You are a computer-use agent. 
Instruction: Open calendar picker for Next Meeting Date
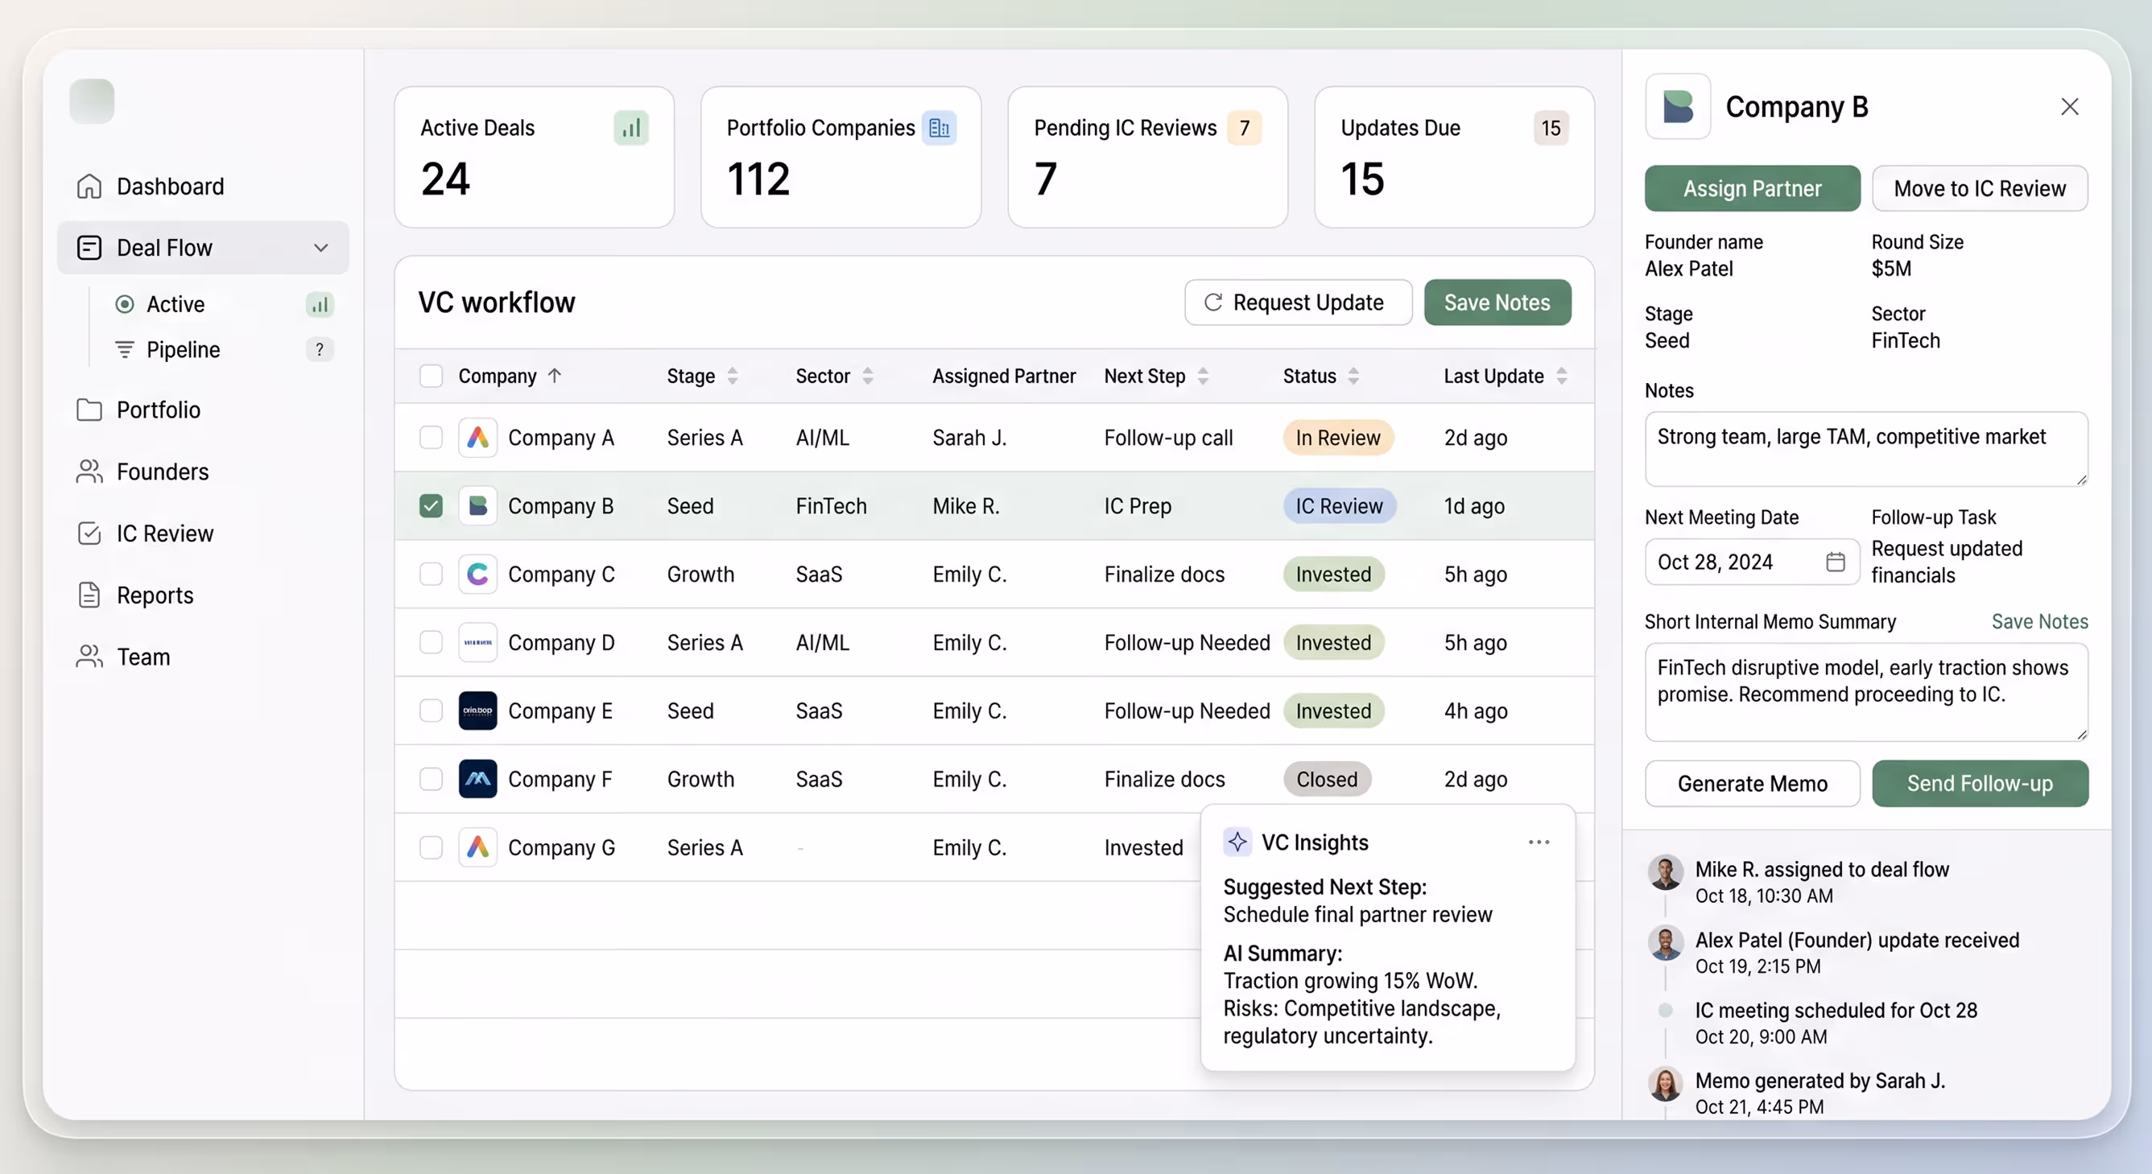tap(1836, 562)
